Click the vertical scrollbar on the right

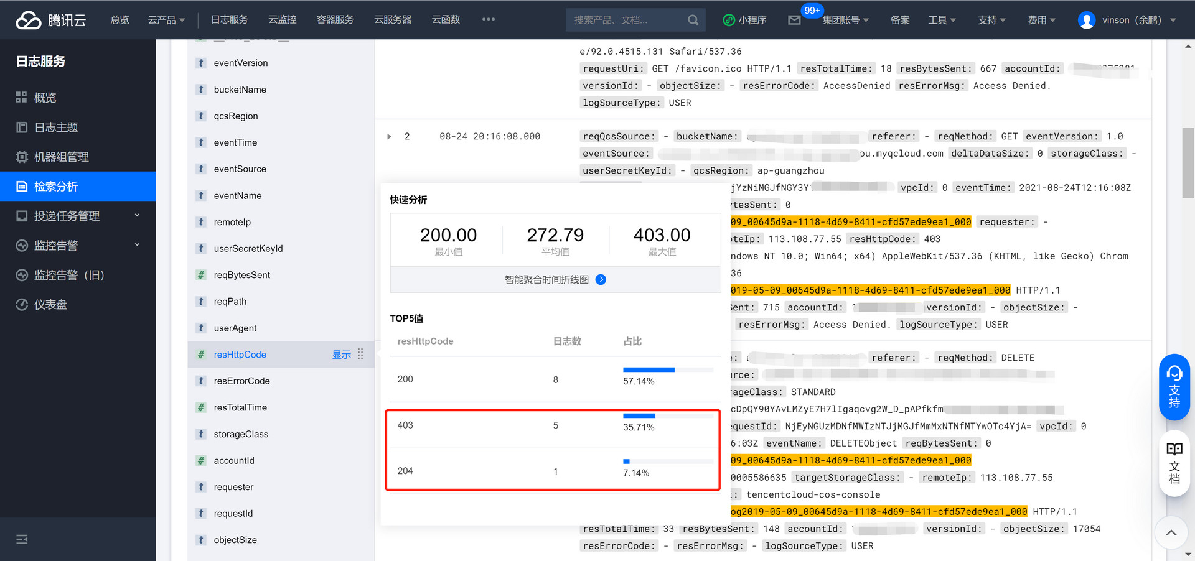(x=1188, y=163)
